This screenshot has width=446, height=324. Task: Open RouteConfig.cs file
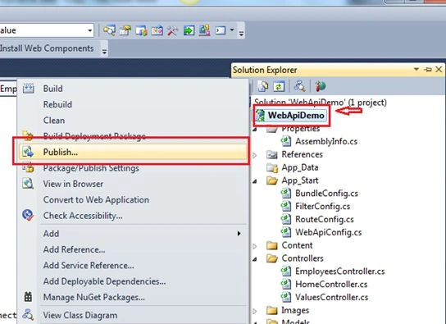[325, 219]
